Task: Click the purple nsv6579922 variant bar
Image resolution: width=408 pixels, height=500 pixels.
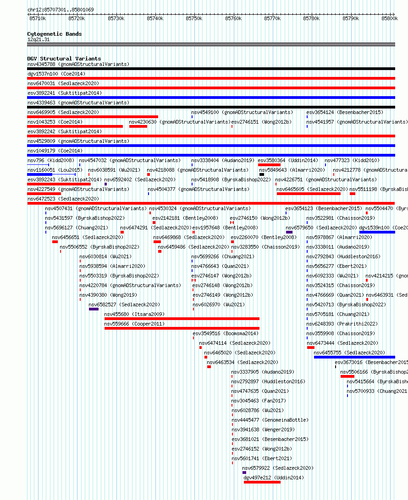Action: click(x=244, y=473)
